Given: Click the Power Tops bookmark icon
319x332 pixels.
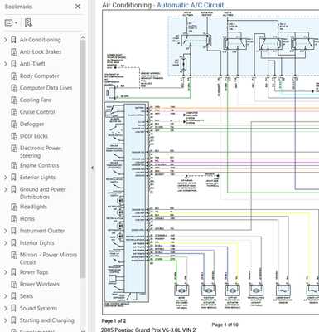Looking at the screenshot, I should (x=13, y=272).
